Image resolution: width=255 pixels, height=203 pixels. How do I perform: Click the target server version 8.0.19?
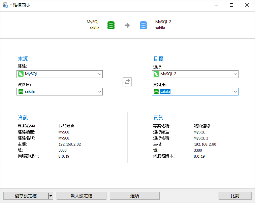[x=199, y=156]
